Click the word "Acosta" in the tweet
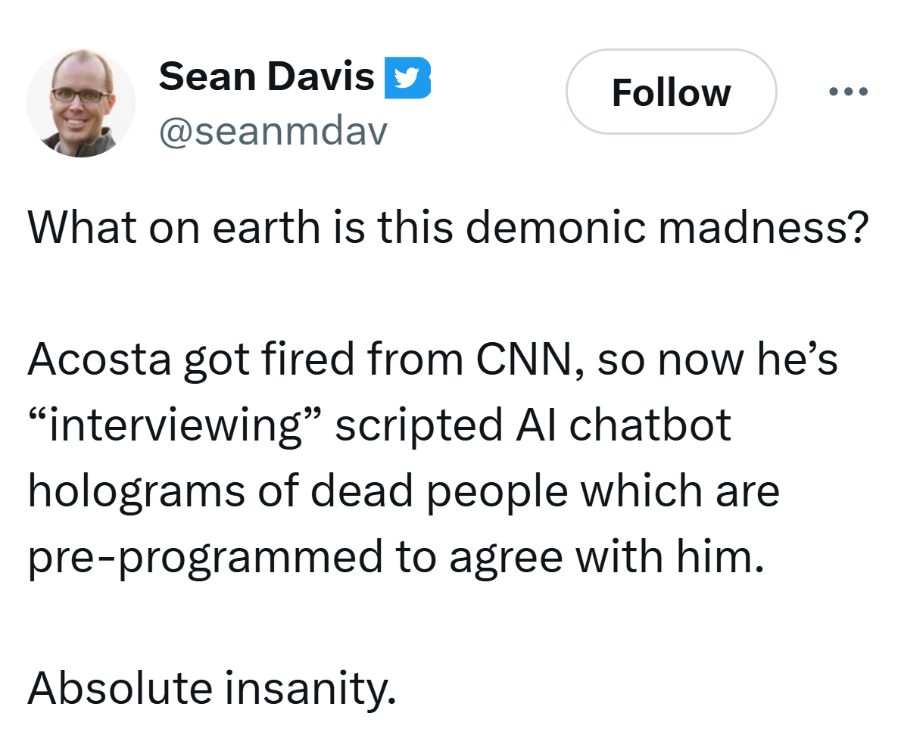The height and width of the screenshot is (738, 901). click(x=98, y=360)
